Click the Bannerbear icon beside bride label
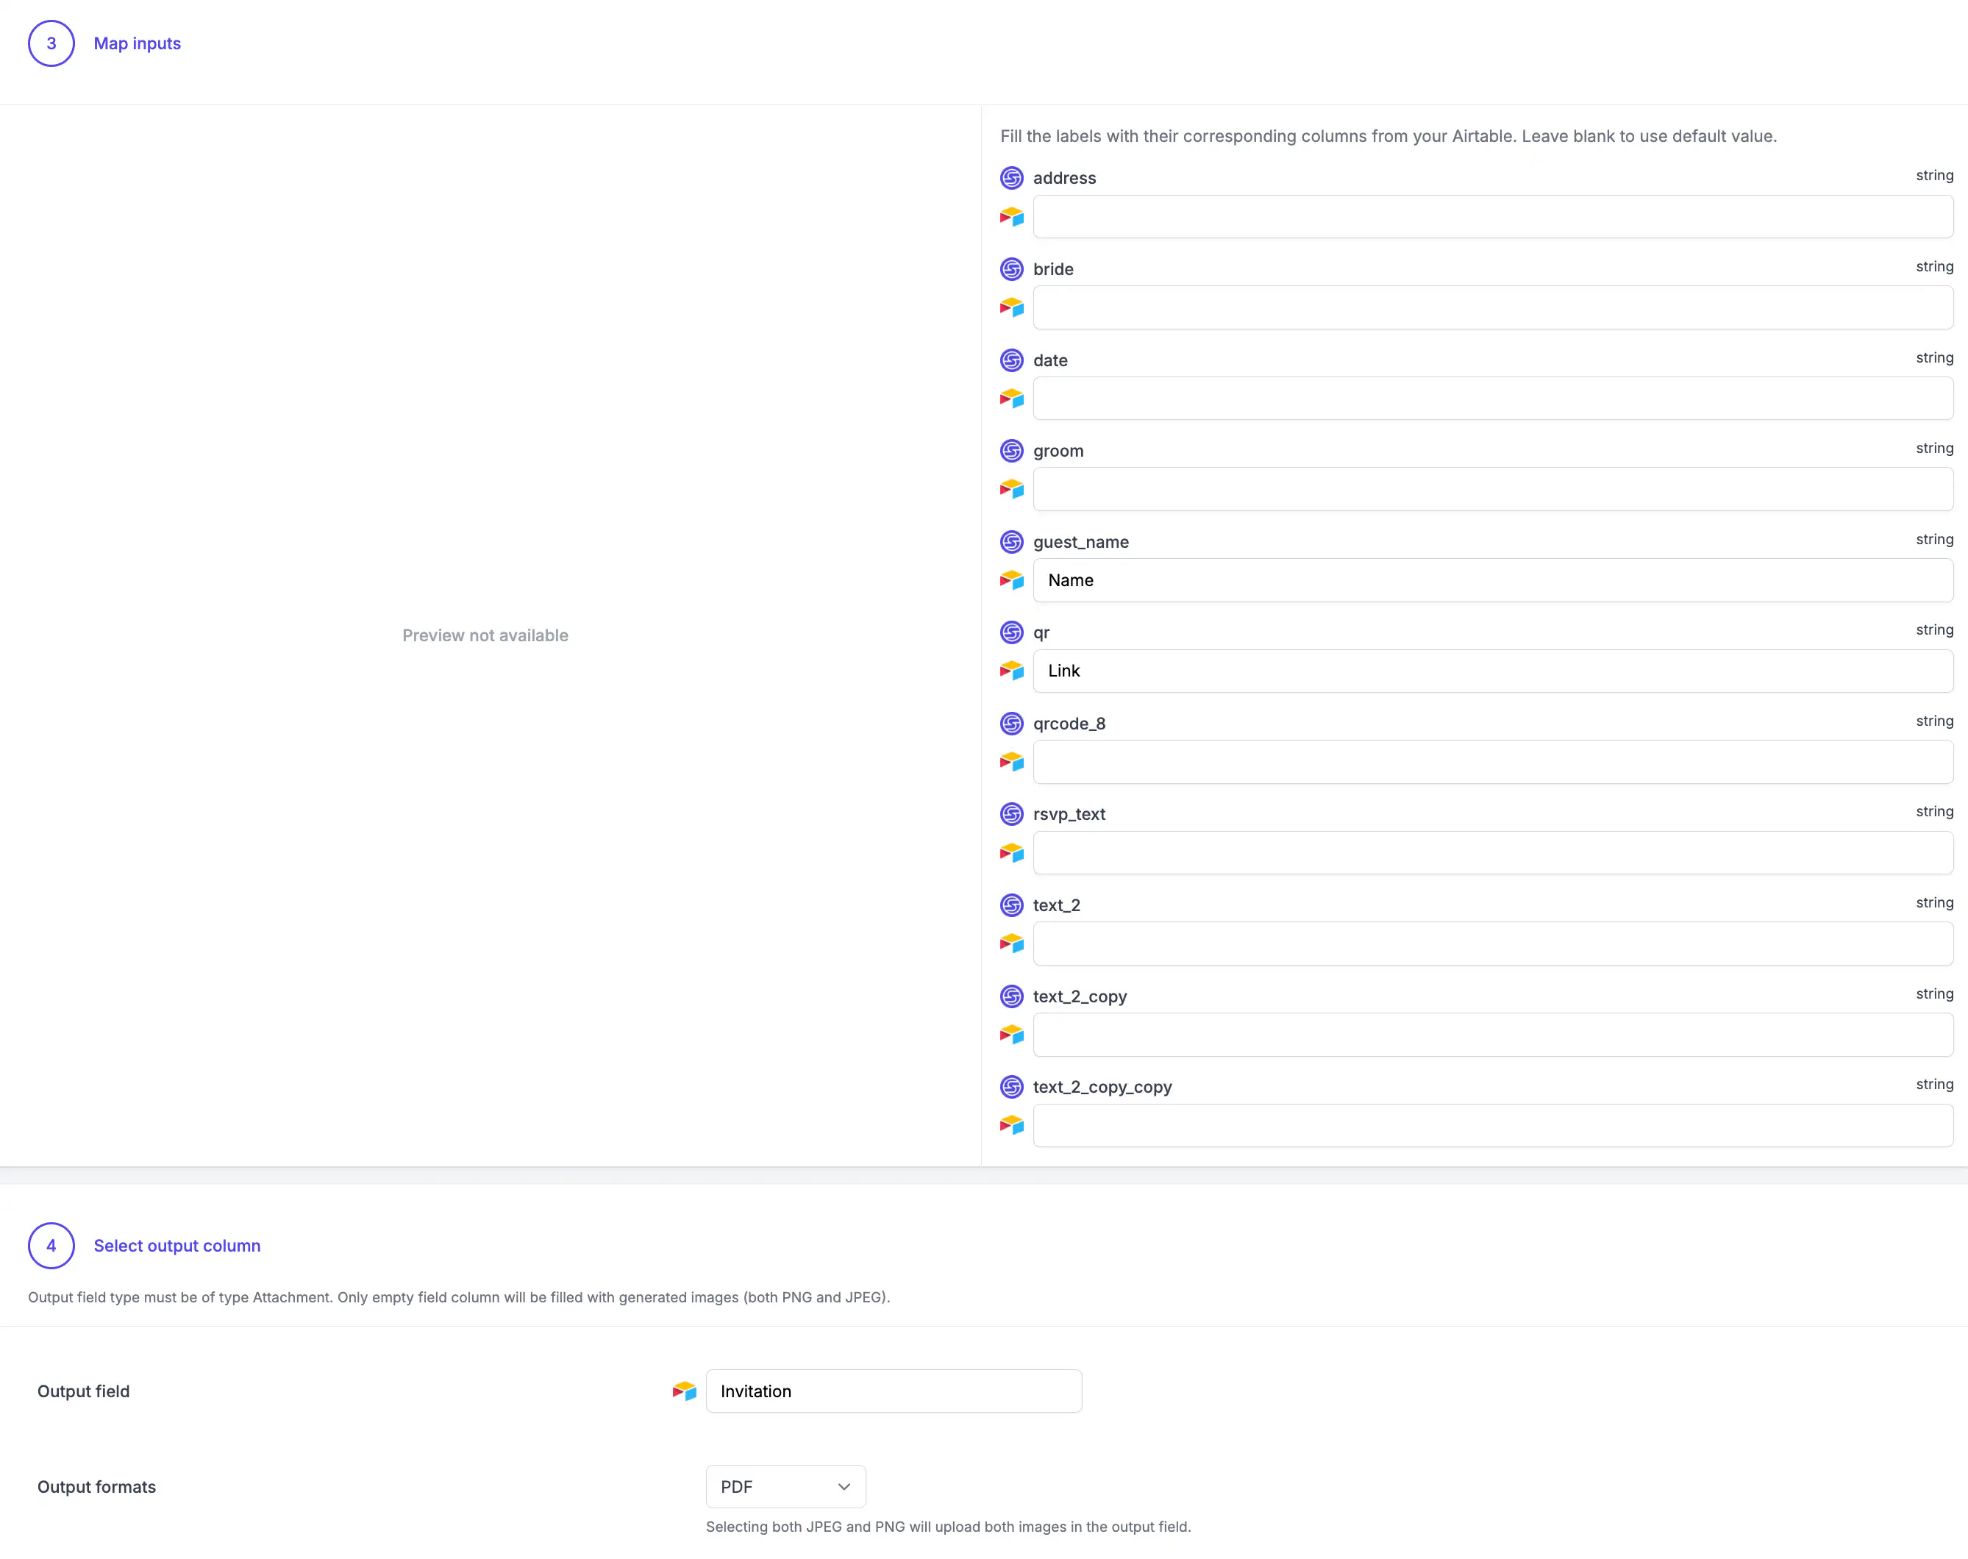1968x1559 pixels. (x=1011, y=269)
